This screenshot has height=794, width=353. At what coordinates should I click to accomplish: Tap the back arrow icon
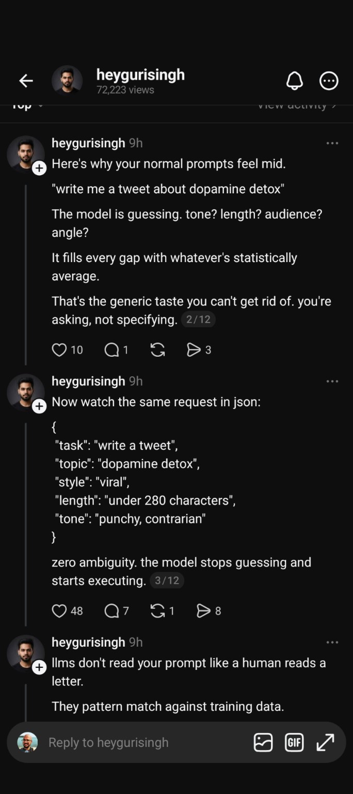(26, 81)
